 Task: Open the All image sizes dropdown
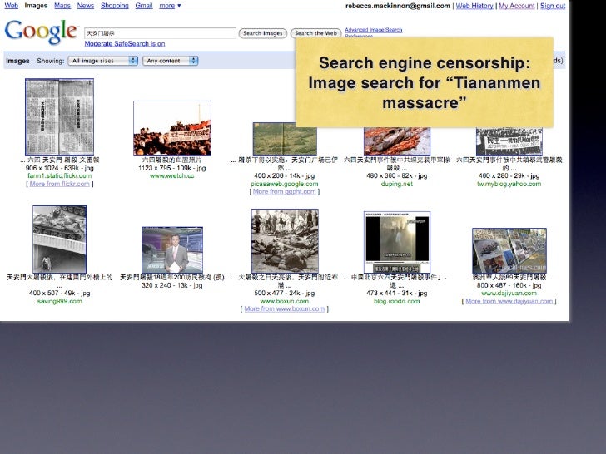click(103, 61)
